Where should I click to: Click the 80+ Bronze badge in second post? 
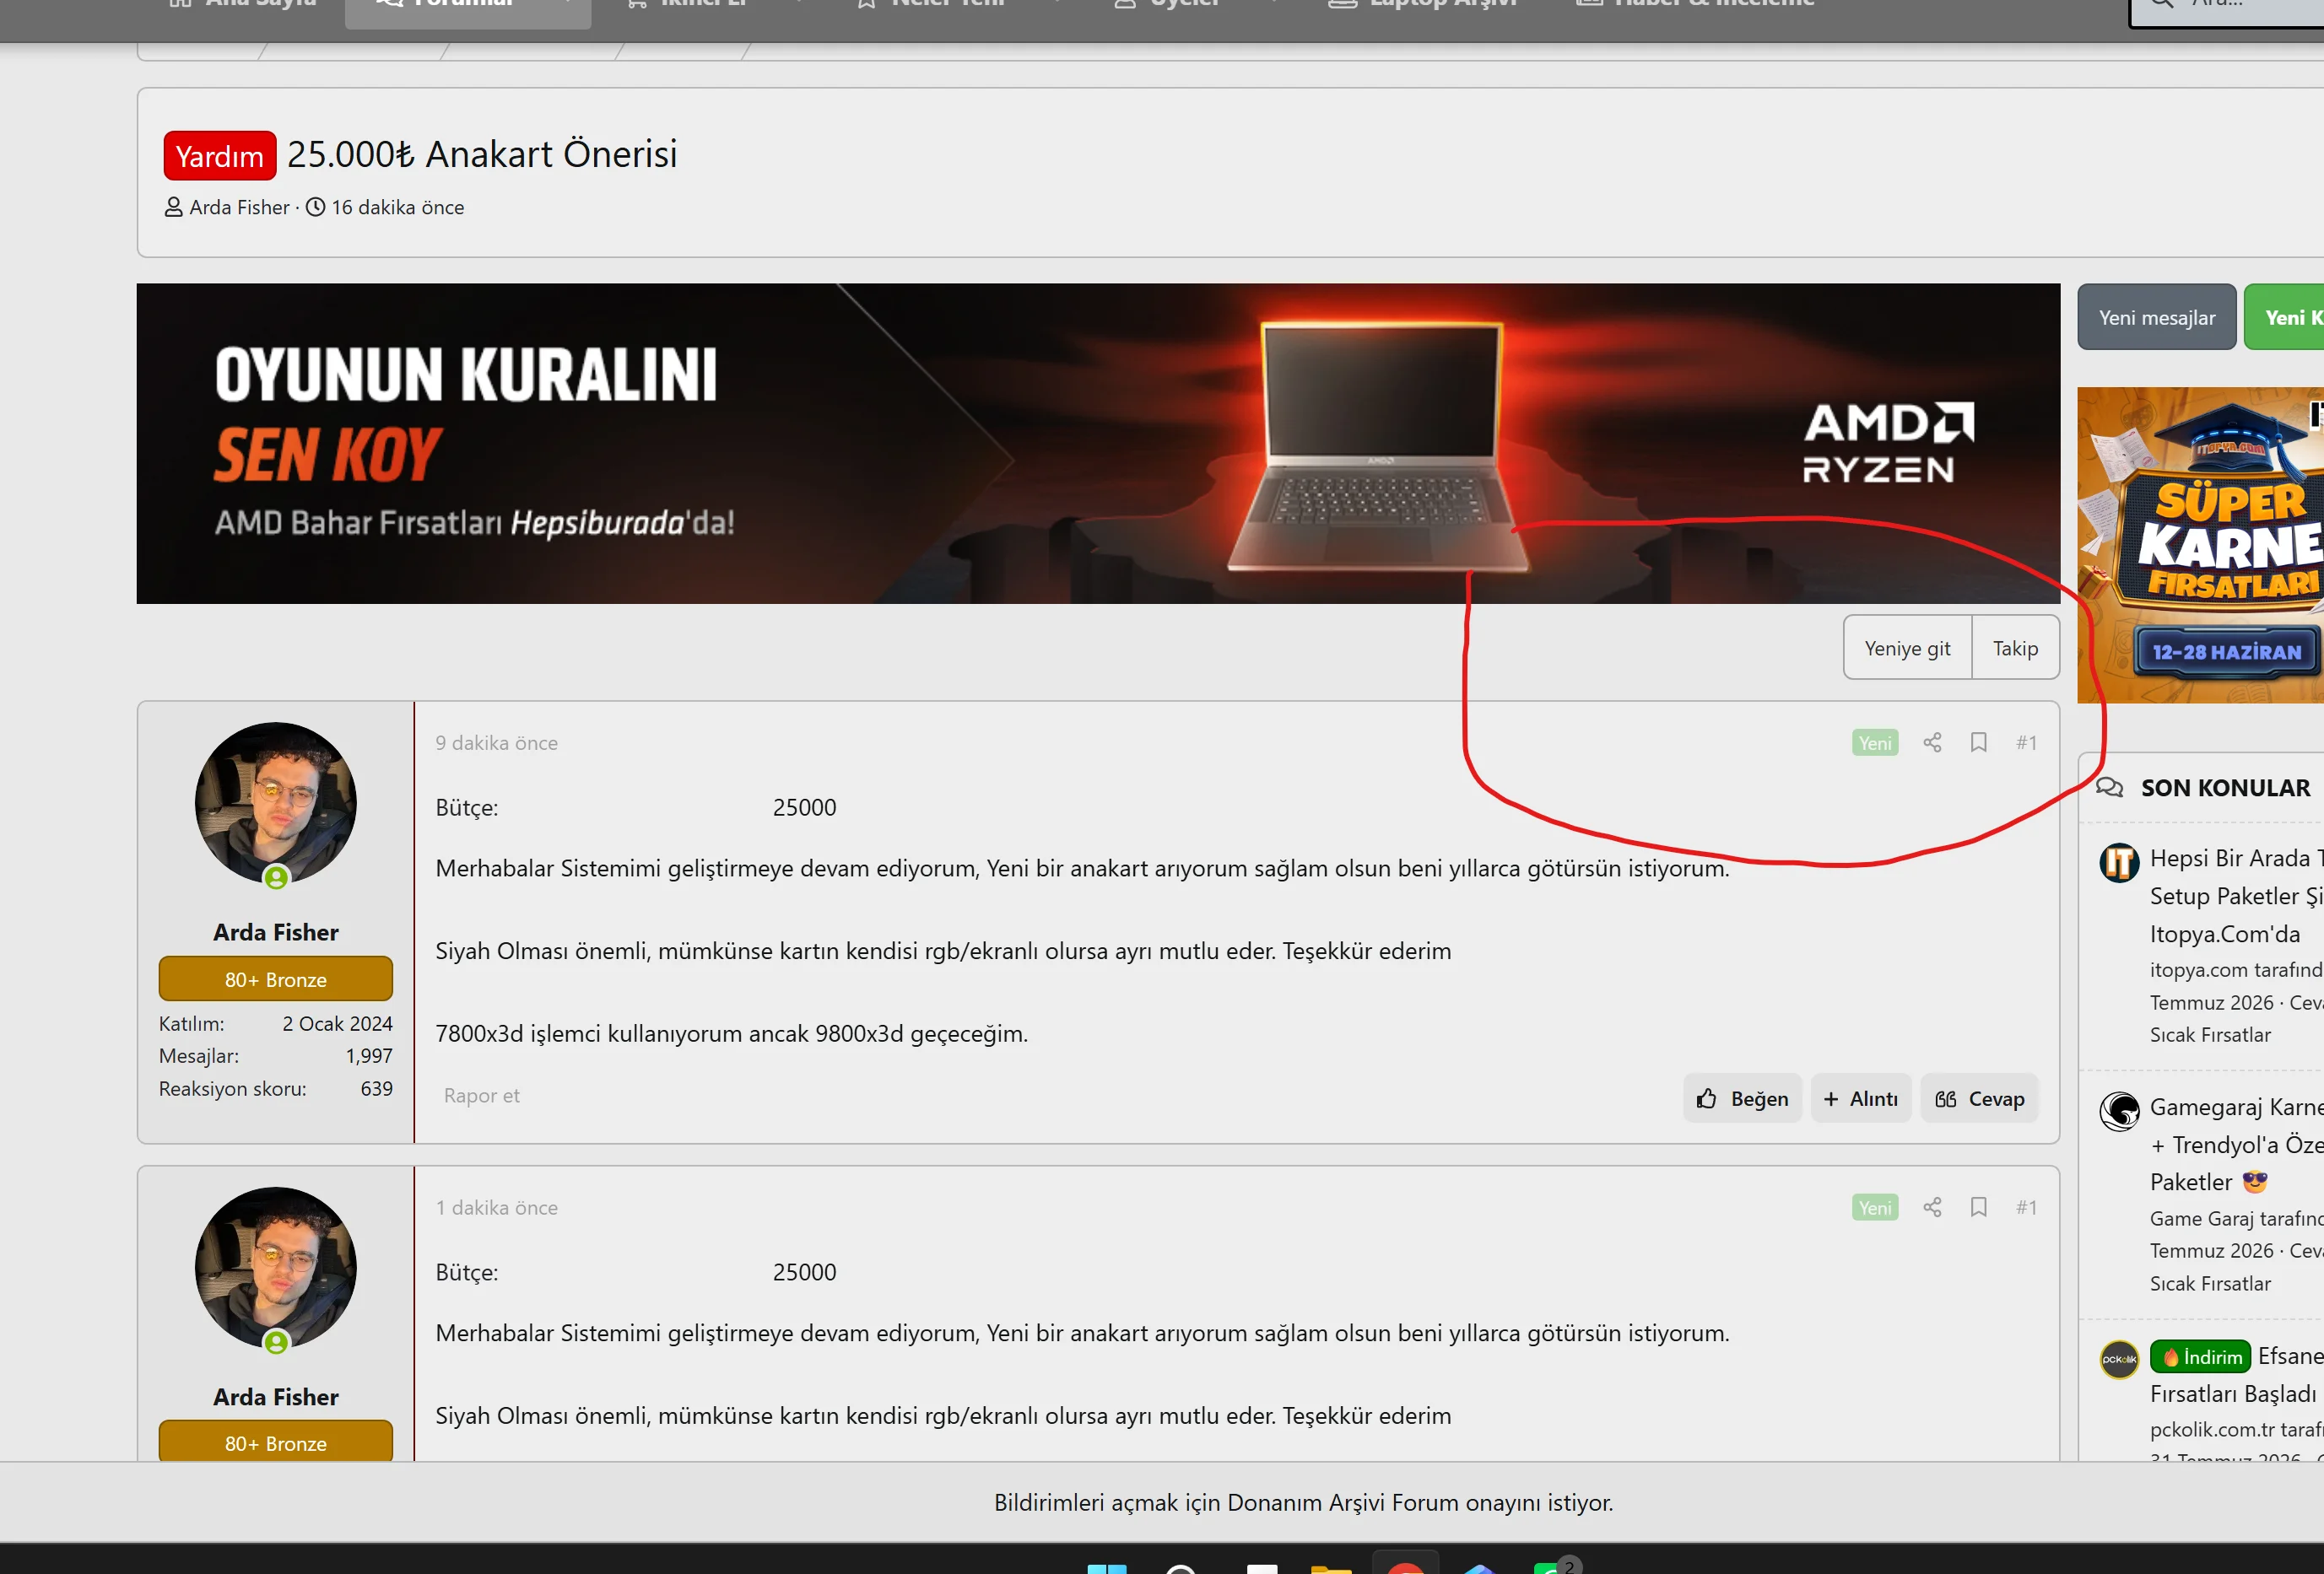[x=276, y=1441]
